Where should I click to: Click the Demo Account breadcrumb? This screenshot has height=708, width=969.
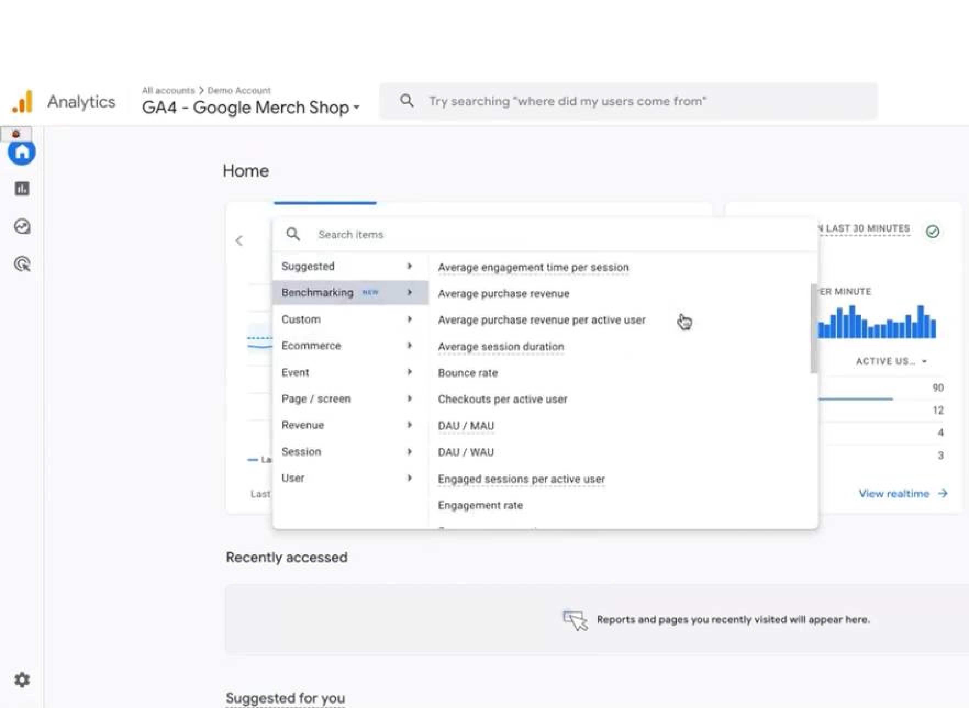[239, 91]
